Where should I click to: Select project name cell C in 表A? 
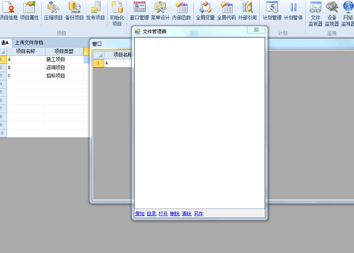coord(26,76)
